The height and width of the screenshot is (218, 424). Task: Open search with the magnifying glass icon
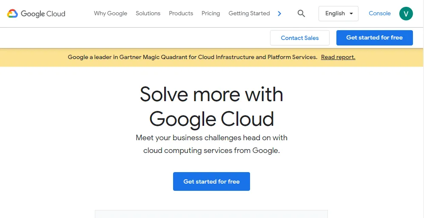click(x=301, y=14)
